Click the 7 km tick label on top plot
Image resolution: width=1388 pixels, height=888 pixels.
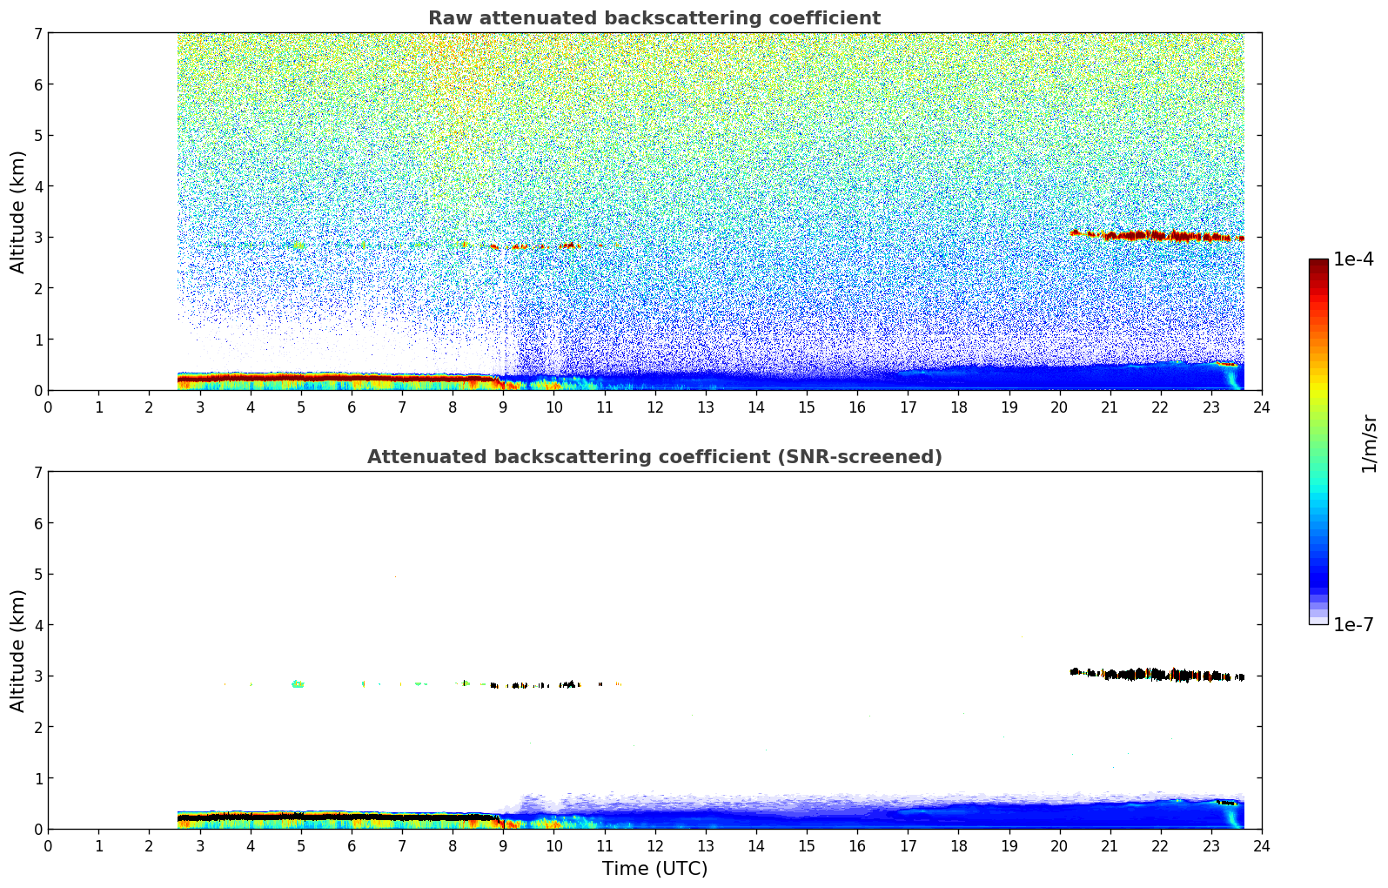coord(37,33)
